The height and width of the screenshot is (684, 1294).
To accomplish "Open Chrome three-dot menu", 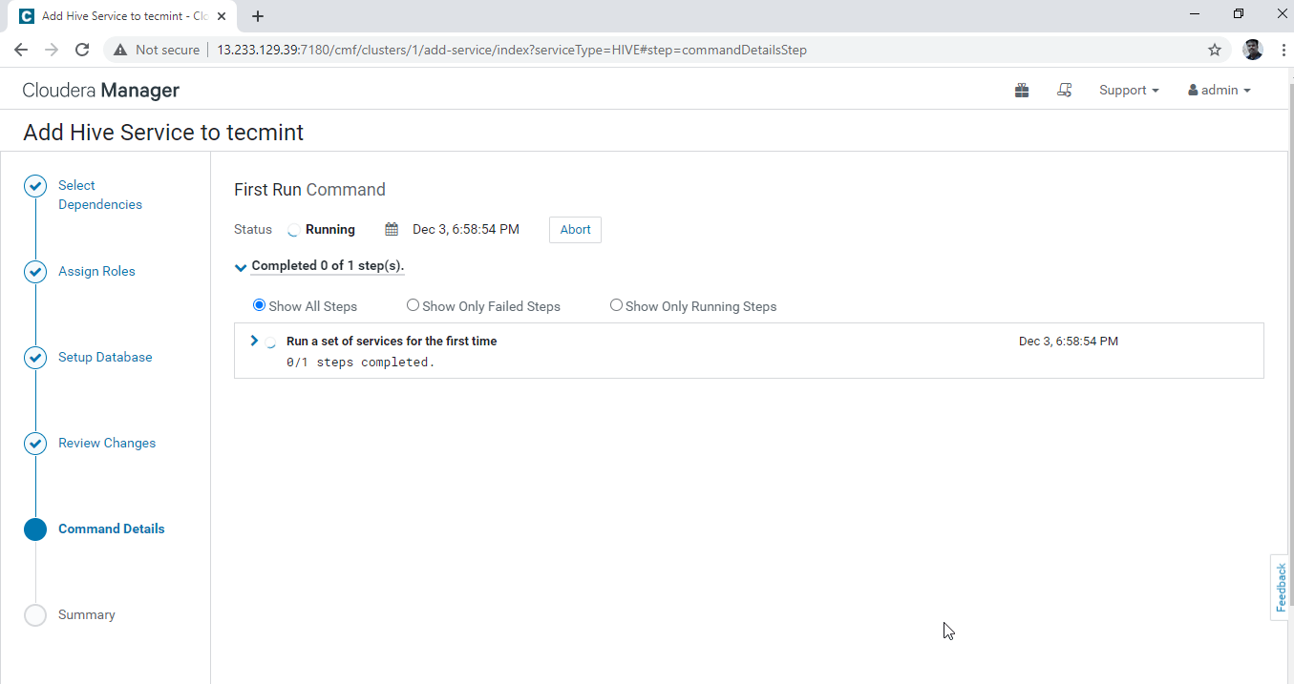I will (1283, 50).
